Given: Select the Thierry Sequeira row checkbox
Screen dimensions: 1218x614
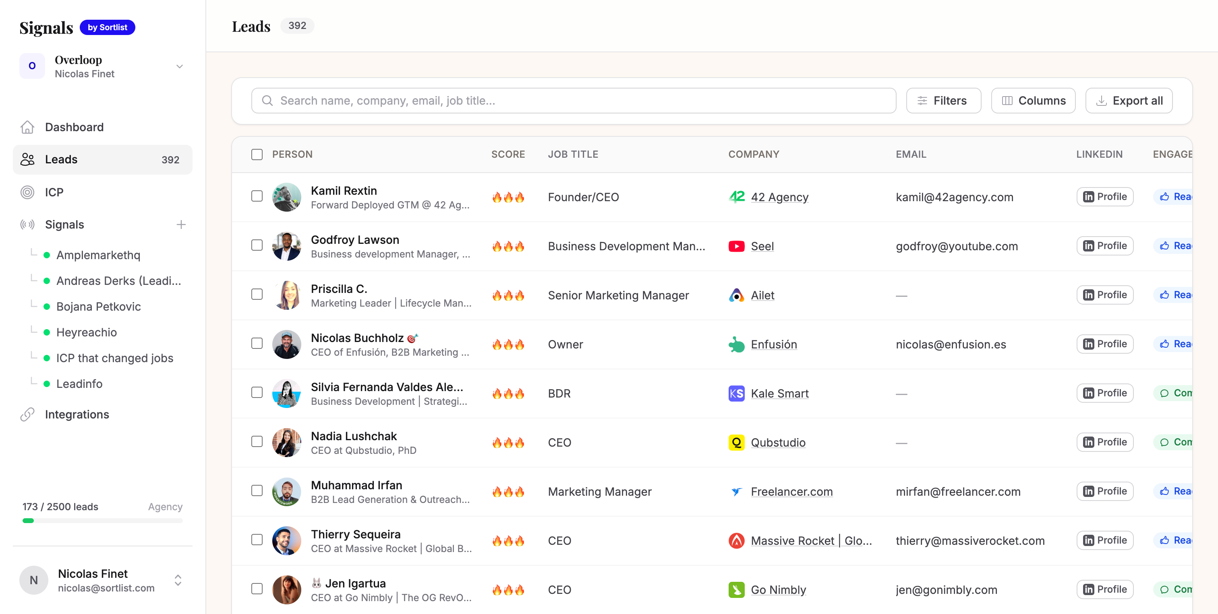Looking at the screenshot, I should (x=257, y=540).
